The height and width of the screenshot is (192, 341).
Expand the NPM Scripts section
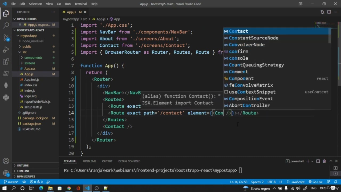(x=36, y=177)
